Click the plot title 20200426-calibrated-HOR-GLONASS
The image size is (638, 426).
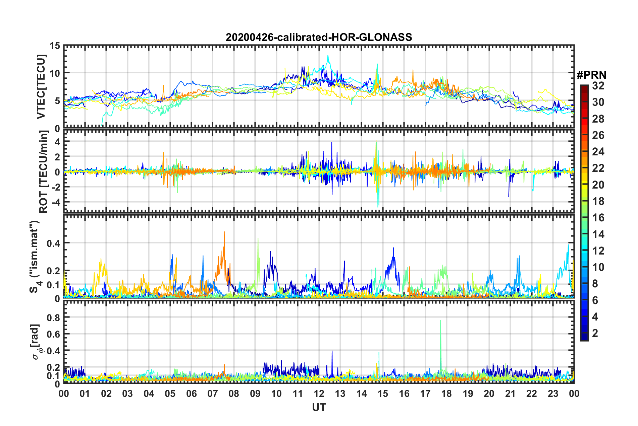319,37
